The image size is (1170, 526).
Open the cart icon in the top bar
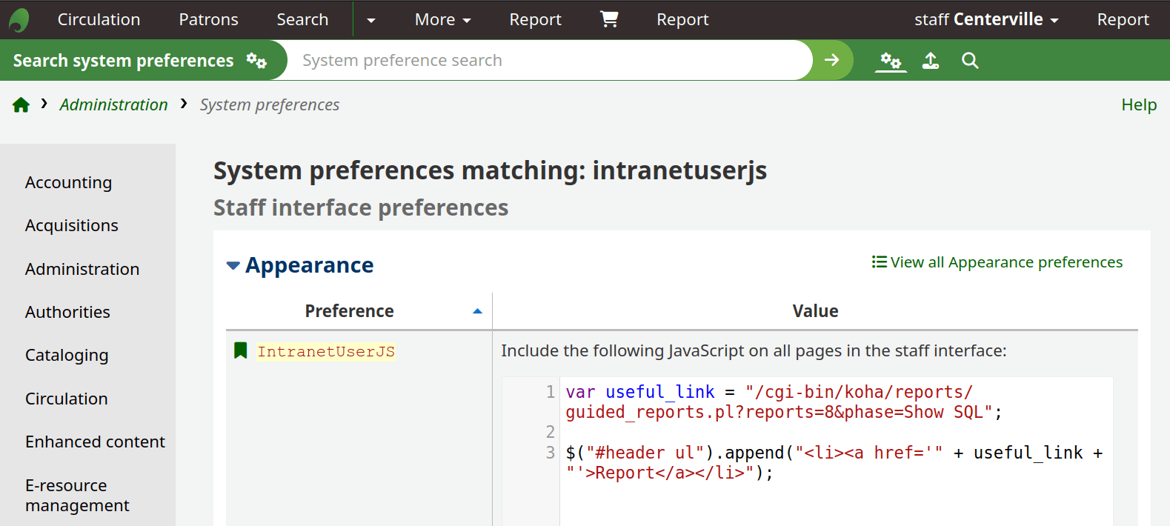(609, 19)
